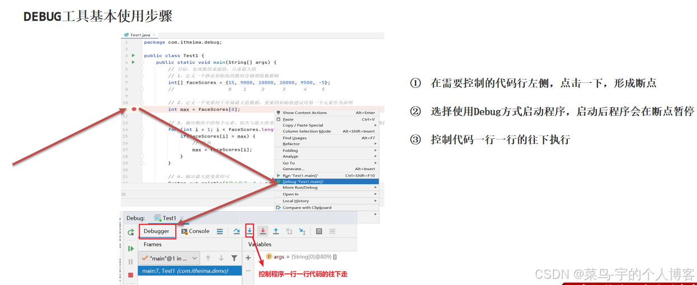
Task: Click run gutter arrow on class Test1 line
Action: click(x=133, y=55)
